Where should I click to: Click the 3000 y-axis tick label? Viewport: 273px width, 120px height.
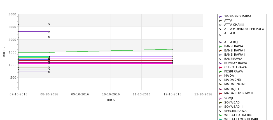[12, 14]
